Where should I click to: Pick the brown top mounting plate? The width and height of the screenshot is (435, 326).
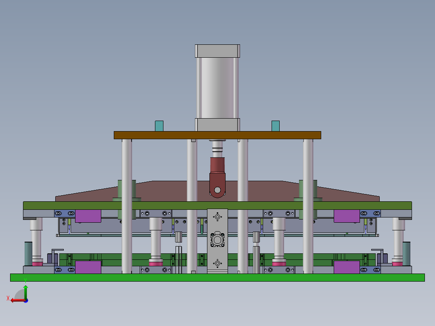[217, 135]
